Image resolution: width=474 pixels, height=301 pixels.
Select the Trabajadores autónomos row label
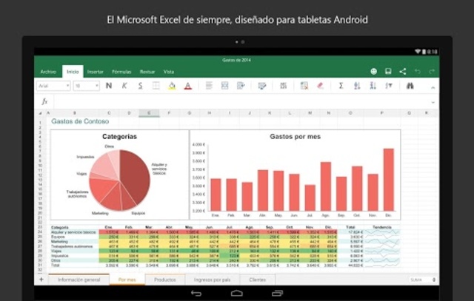pos(72,246)
